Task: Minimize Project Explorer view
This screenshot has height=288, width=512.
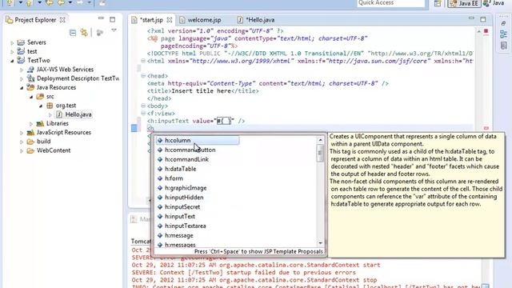Action: coord(101,18)
